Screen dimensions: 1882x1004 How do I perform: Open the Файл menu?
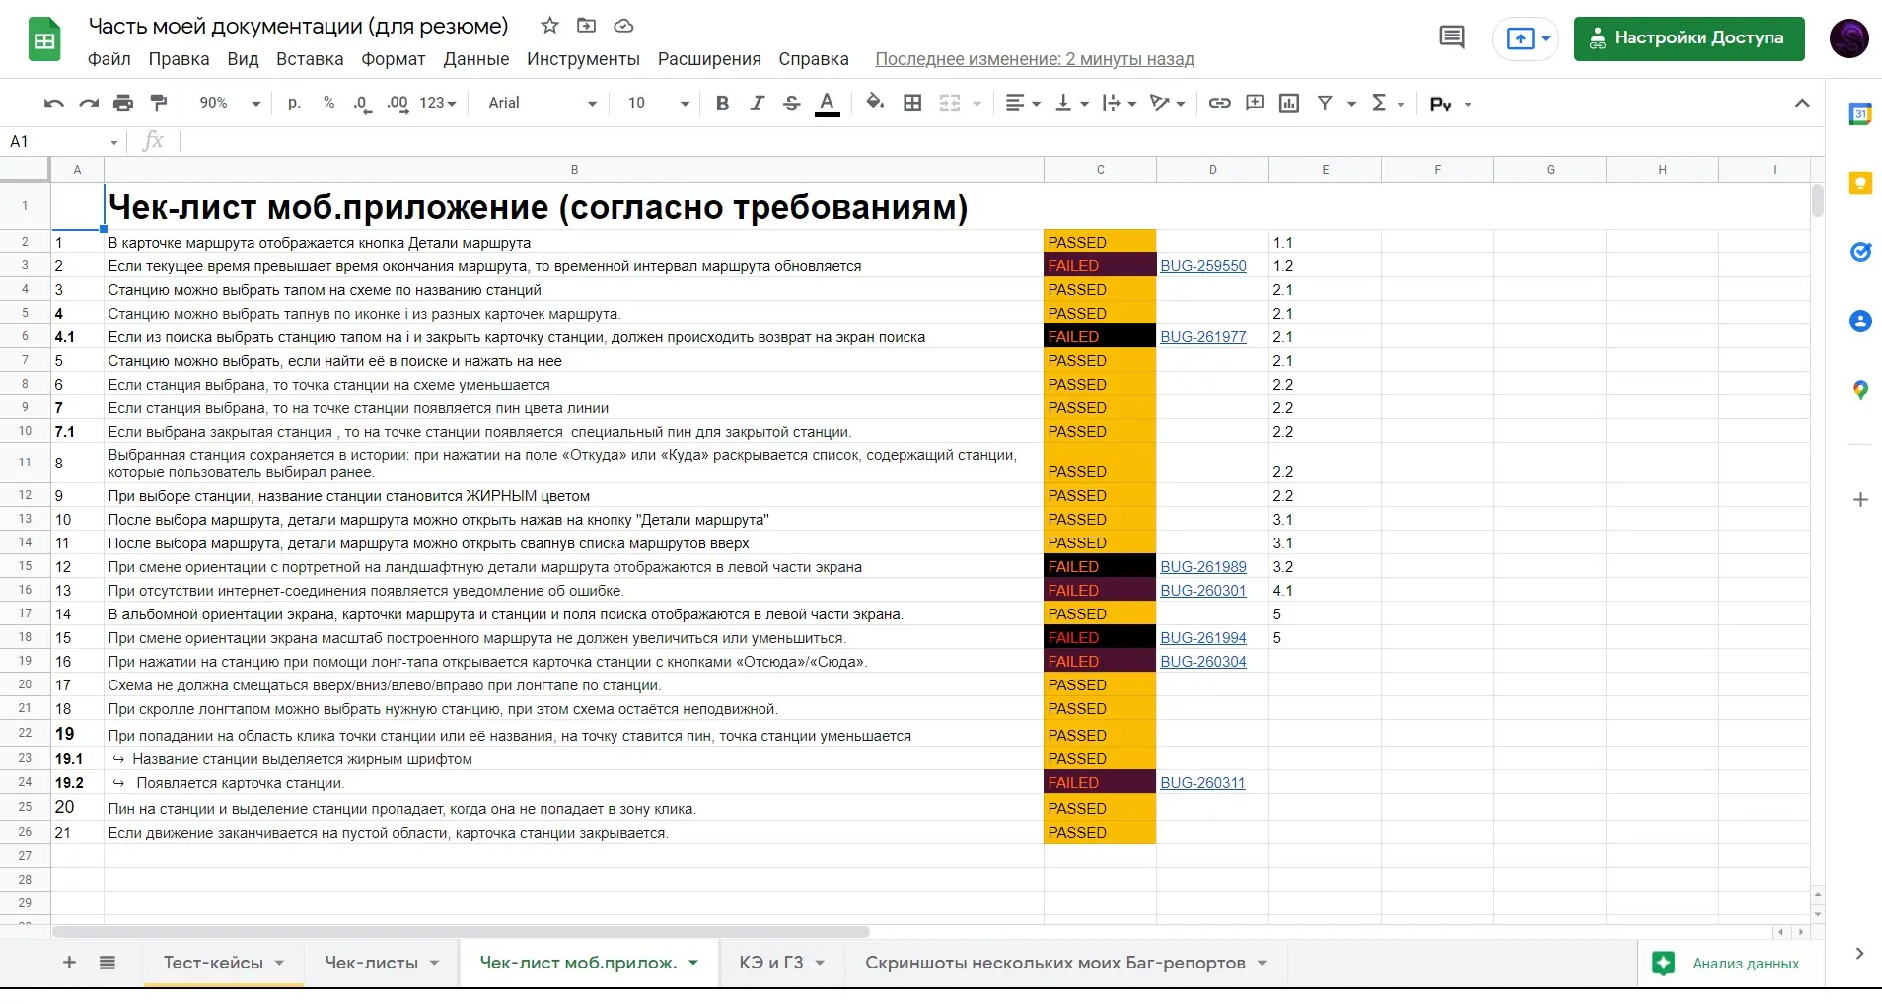[x=109, y=59]
